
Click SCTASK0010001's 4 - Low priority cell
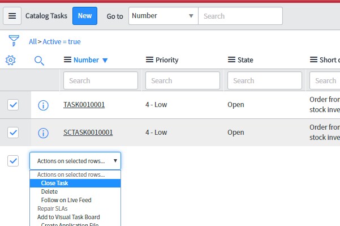tap(156, 133)
